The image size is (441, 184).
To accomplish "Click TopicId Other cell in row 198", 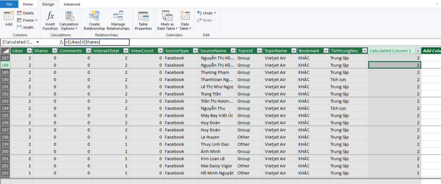I will pos(249,137).
